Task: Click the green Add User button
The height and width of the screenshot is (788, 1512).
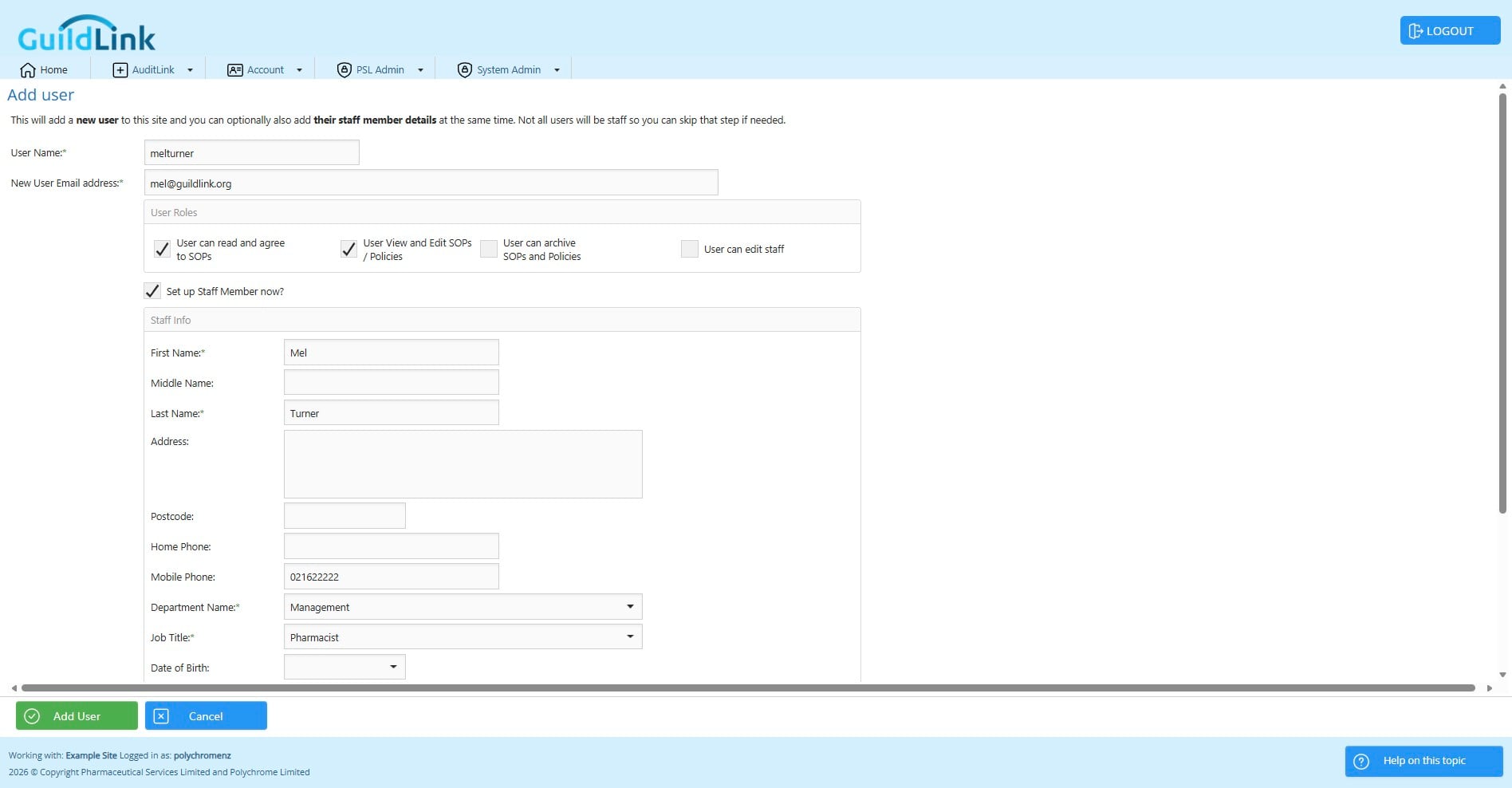Action: 77,716
